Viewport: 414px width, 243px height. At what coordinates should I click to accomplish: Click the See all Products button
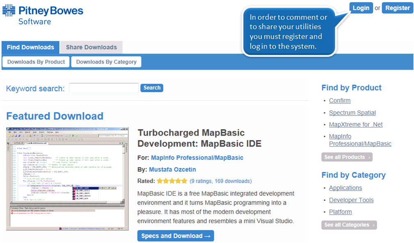(x=347, y=157)
